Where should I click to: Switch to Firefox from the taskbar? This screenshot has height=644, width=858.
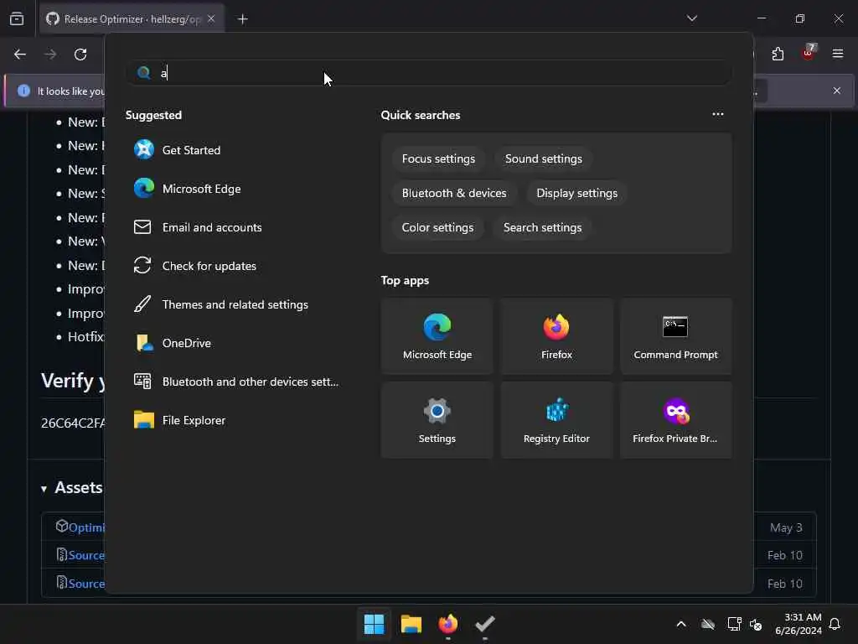pyautogui.click(x=448, y=624)
